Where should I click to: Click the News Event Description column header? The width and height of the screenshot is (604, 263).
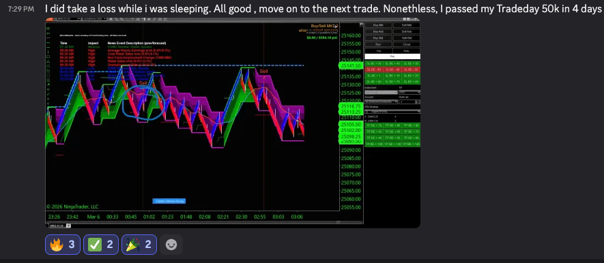(x=136, y=43)
